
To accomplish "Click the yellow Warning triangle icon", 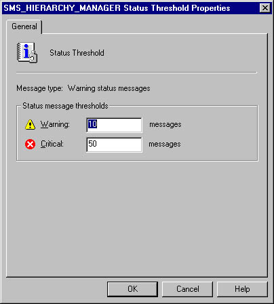I will pos(30,124).
